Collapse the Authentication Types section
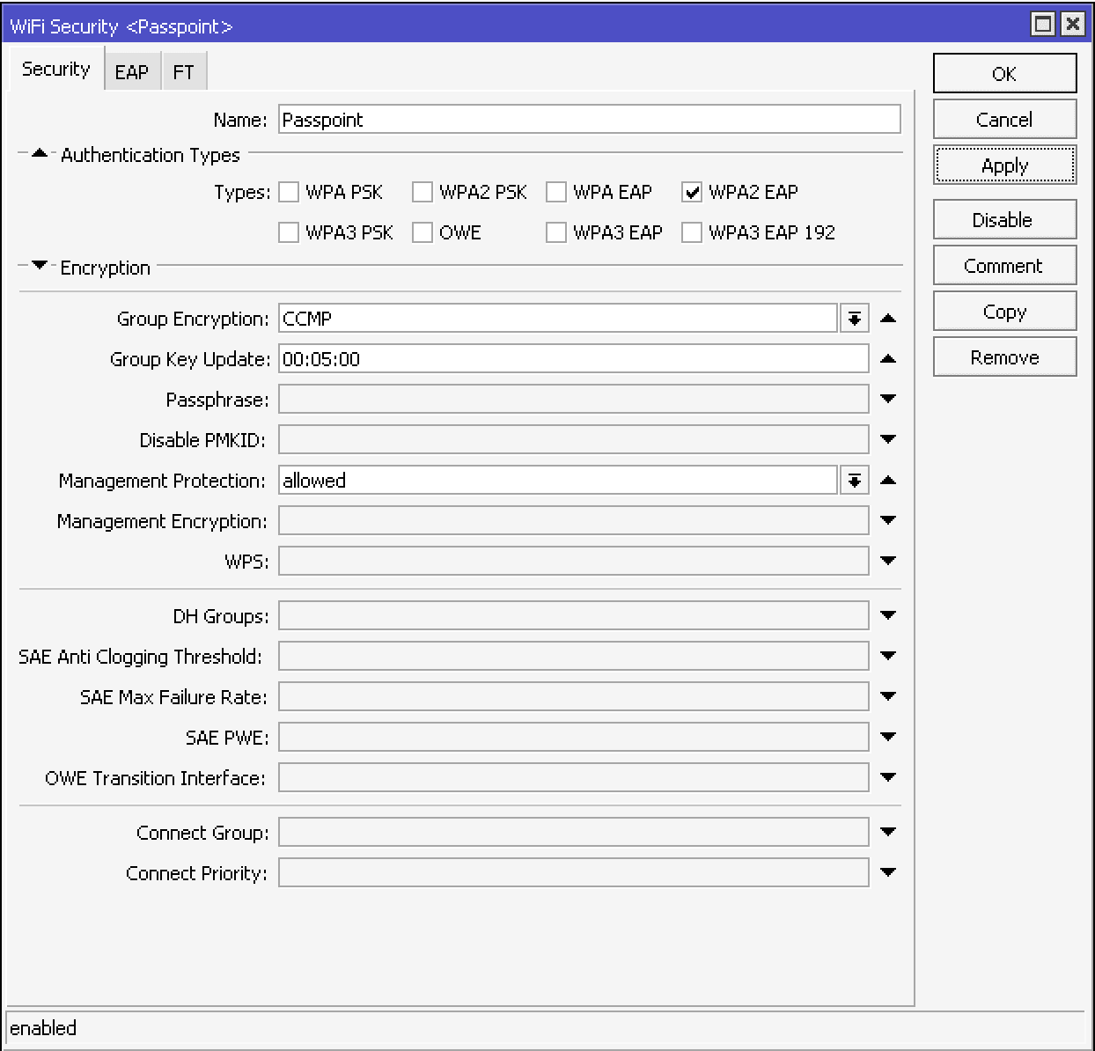This screenshot has width=1095, height=1051. 40,154
